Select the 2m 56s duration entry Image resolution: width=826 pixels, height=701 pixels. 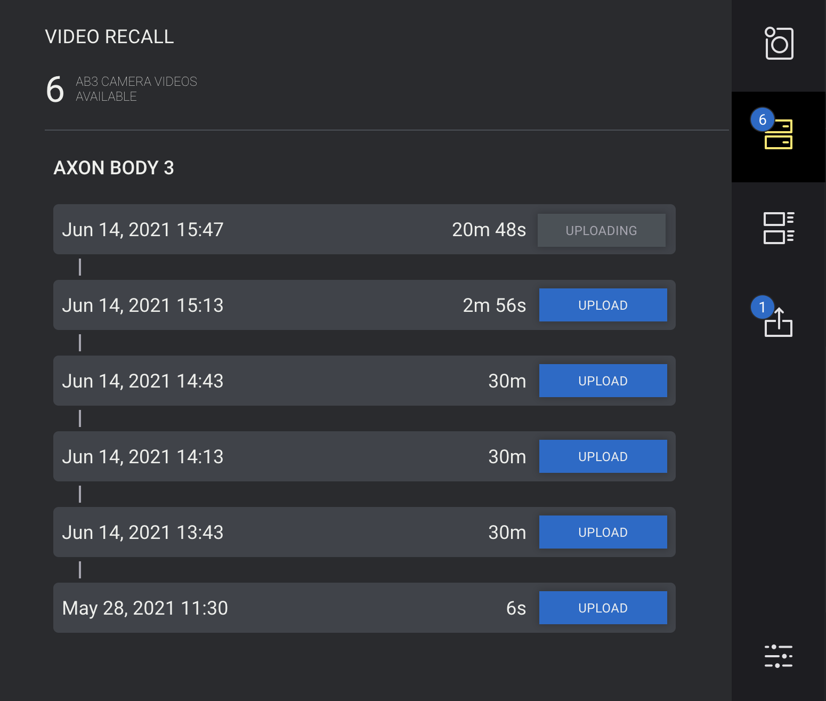click(x=494, y=305)
